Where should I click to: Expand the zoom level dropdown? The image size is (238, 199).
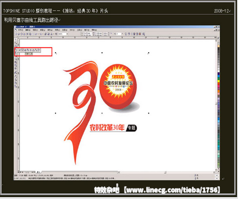tap(67, 34)
